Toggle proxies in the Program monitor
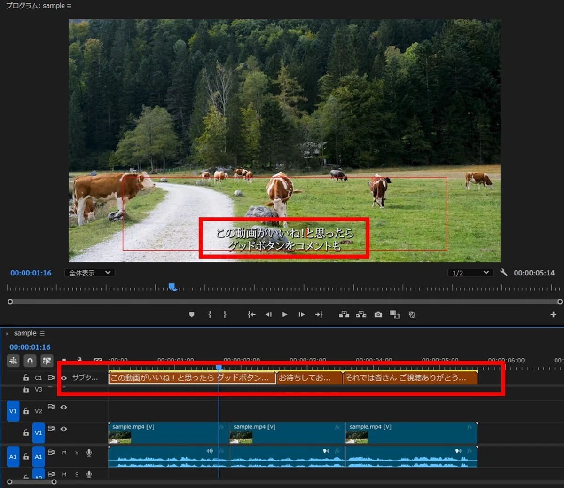This screenshot has width=564, height=488. pos(412,315)
